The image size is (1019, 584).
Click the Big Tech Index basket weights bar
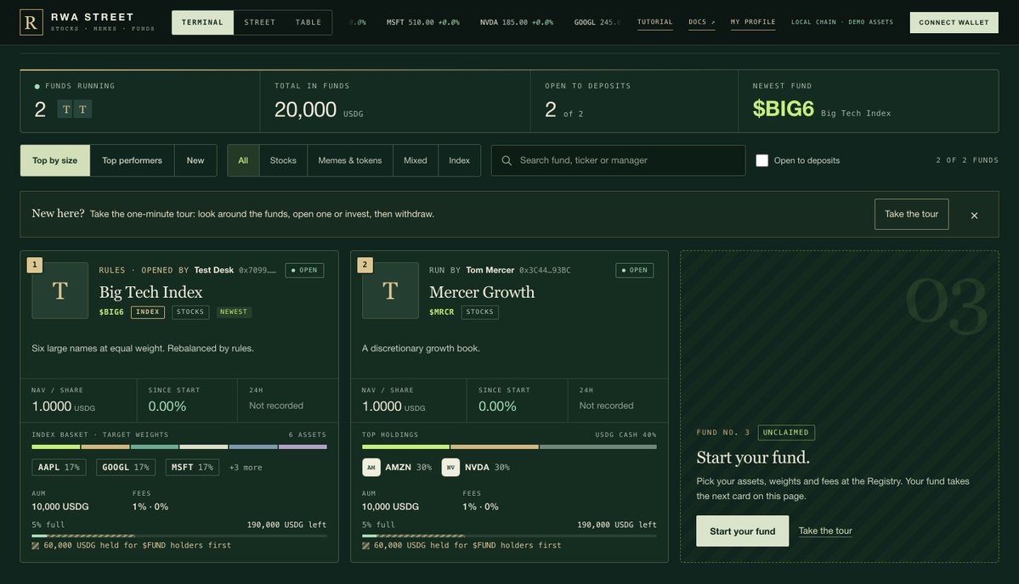click(179, 446)
